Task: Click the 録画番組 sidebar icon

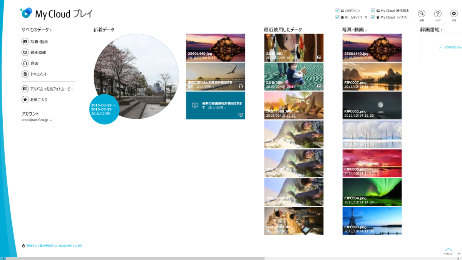Action: pos(25,52)
